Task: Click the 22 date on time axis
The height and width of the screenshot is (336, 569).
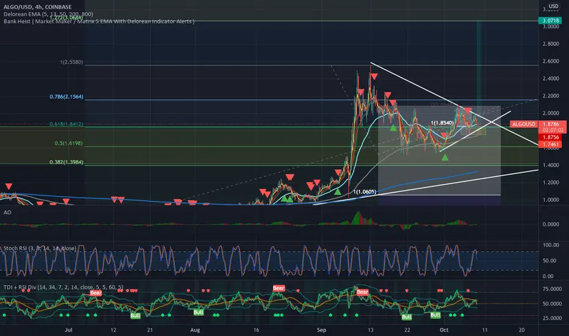Action: pos(407,330)
